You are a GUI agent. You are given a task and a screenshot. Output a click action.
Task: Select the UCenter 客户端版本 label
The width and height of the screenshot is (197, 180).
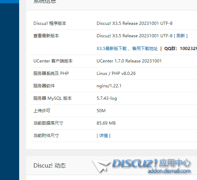[x=53, y=61]
